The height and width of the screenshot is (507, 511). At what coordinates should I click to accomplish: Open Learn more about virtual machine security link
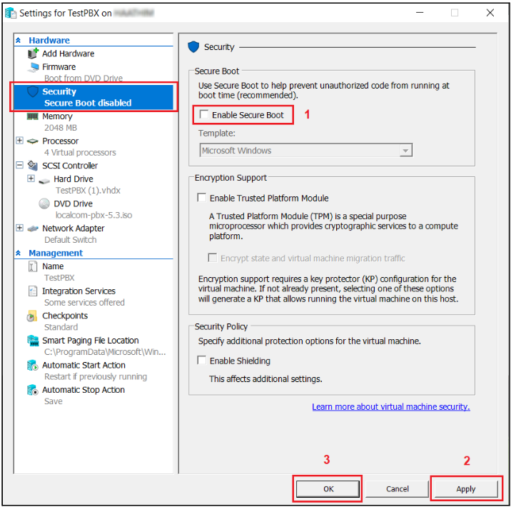point(390,407)
